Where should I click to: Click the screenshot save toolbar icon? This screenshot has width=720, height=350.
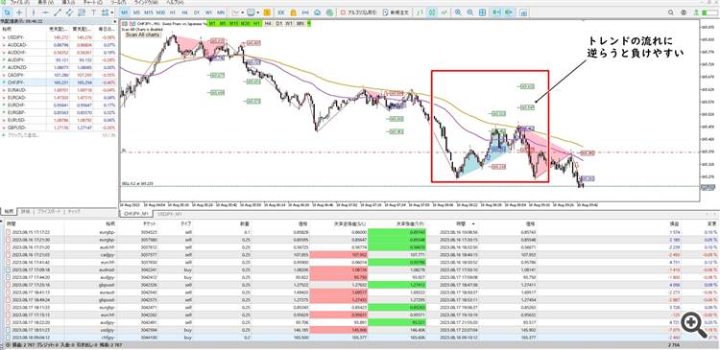[523, 12]
